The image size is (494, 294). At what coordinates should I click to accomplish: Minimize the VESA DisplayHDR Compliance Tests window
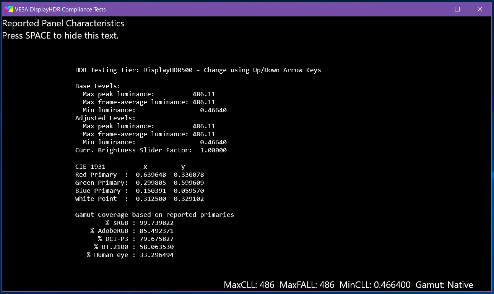point(435,9)
